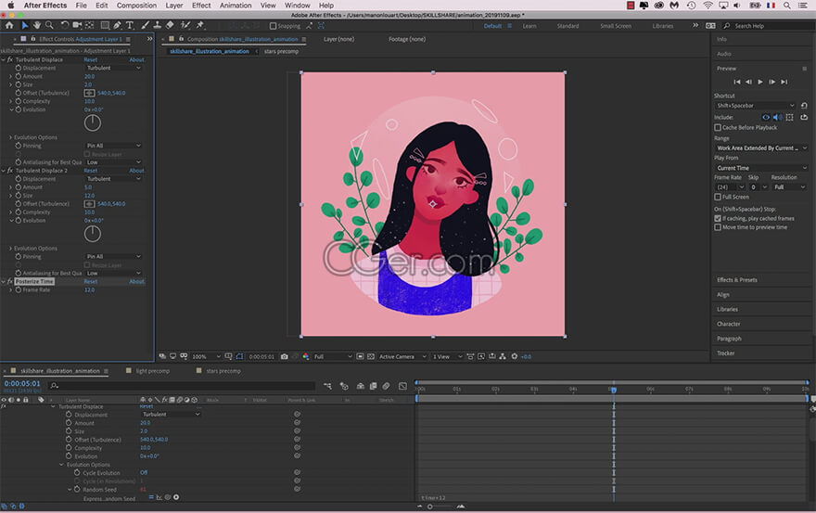Click Reset for Posterize Time

(91, 282)
